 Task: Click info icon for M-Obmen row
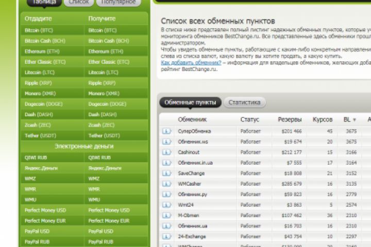click(x=166, y=215)
